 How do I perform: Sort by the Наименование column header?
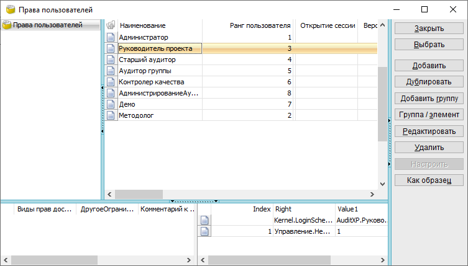160,25
